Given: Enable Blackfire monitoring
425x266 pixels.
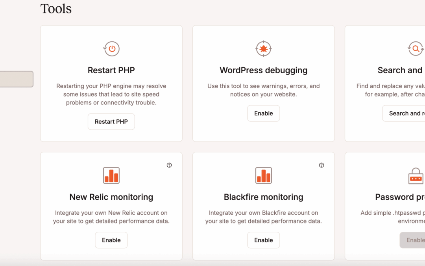Looking at the screenshot, I should (263, 240).
